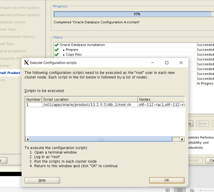Click the green check beside Copy files

[57, 55]
